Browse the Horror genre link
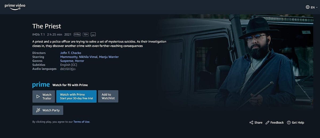Viewport: 320px width, 138px height. point(79,61)
